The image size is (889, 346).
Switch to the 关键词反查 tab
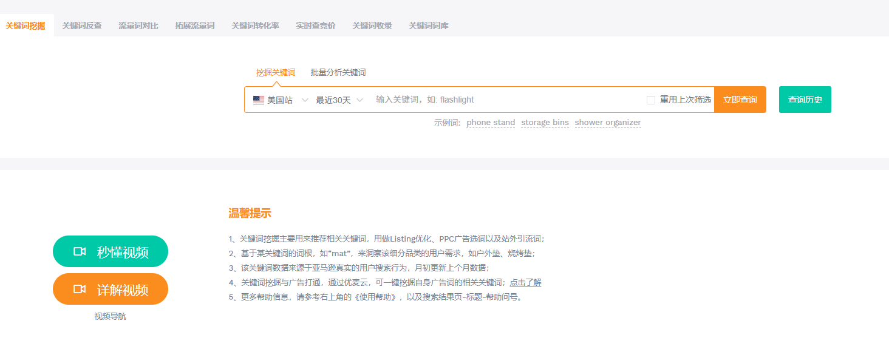(x=82, y=25)
